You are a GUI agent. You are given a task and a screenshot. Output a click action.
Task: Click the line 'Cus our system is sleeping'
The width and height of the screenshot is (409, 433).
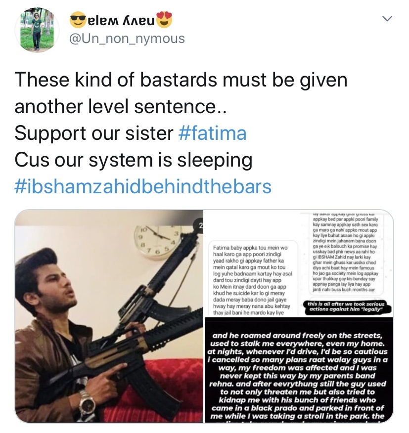pyautogui.click(x=134, y=160)
